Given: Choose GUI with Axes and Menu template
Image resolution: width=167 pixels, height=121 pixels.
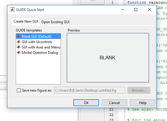Looking at the screenshot, I should 38,47.
